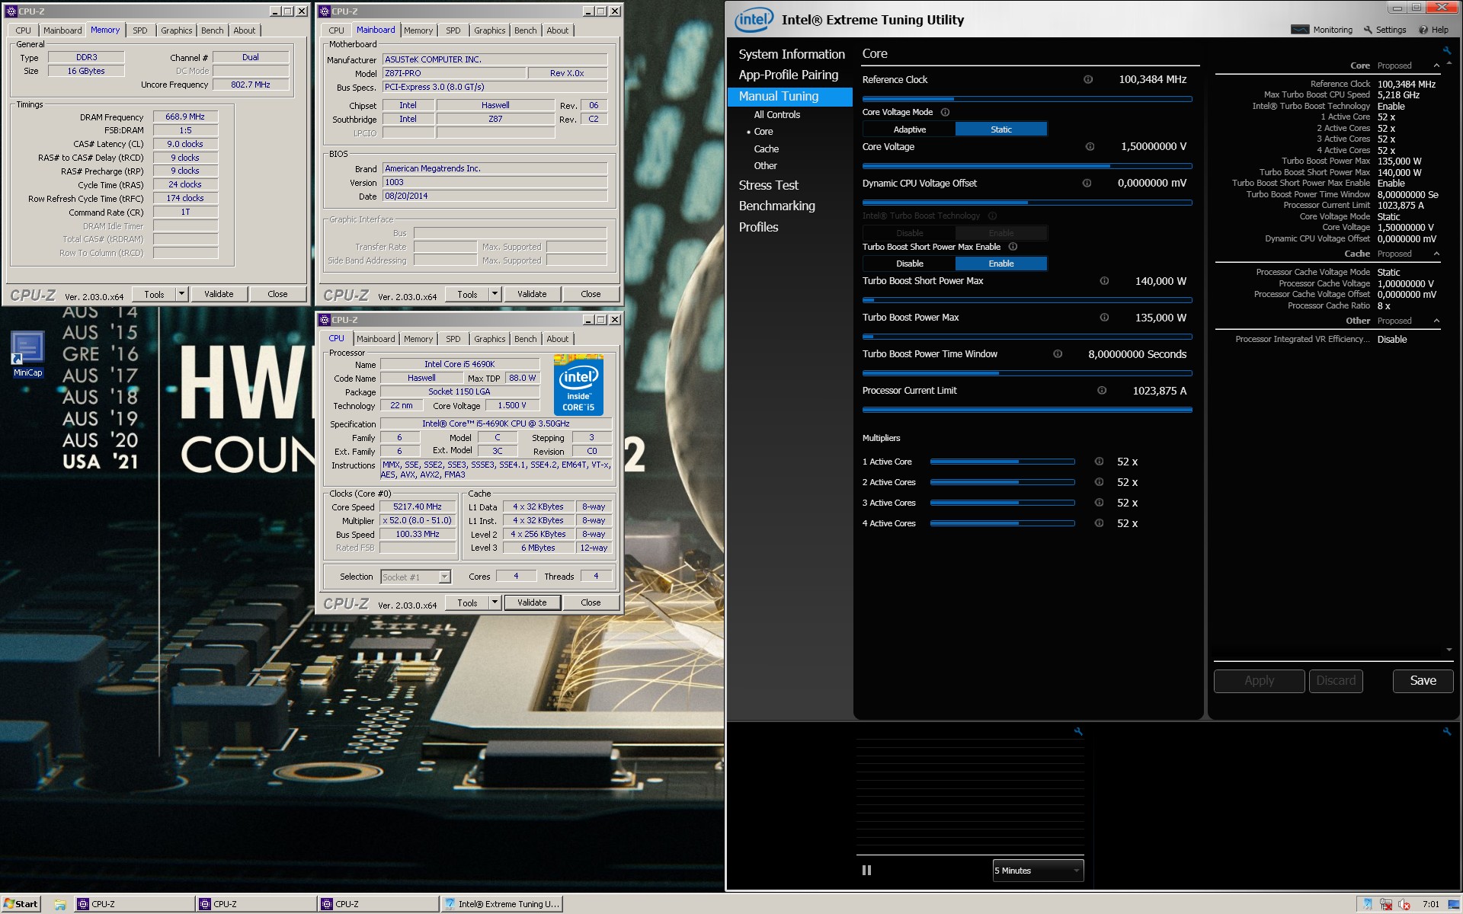Click info icon for 3 Active Cores multiplier
The width and height of the screenshot is (1463, 914).
[1099, 503]
